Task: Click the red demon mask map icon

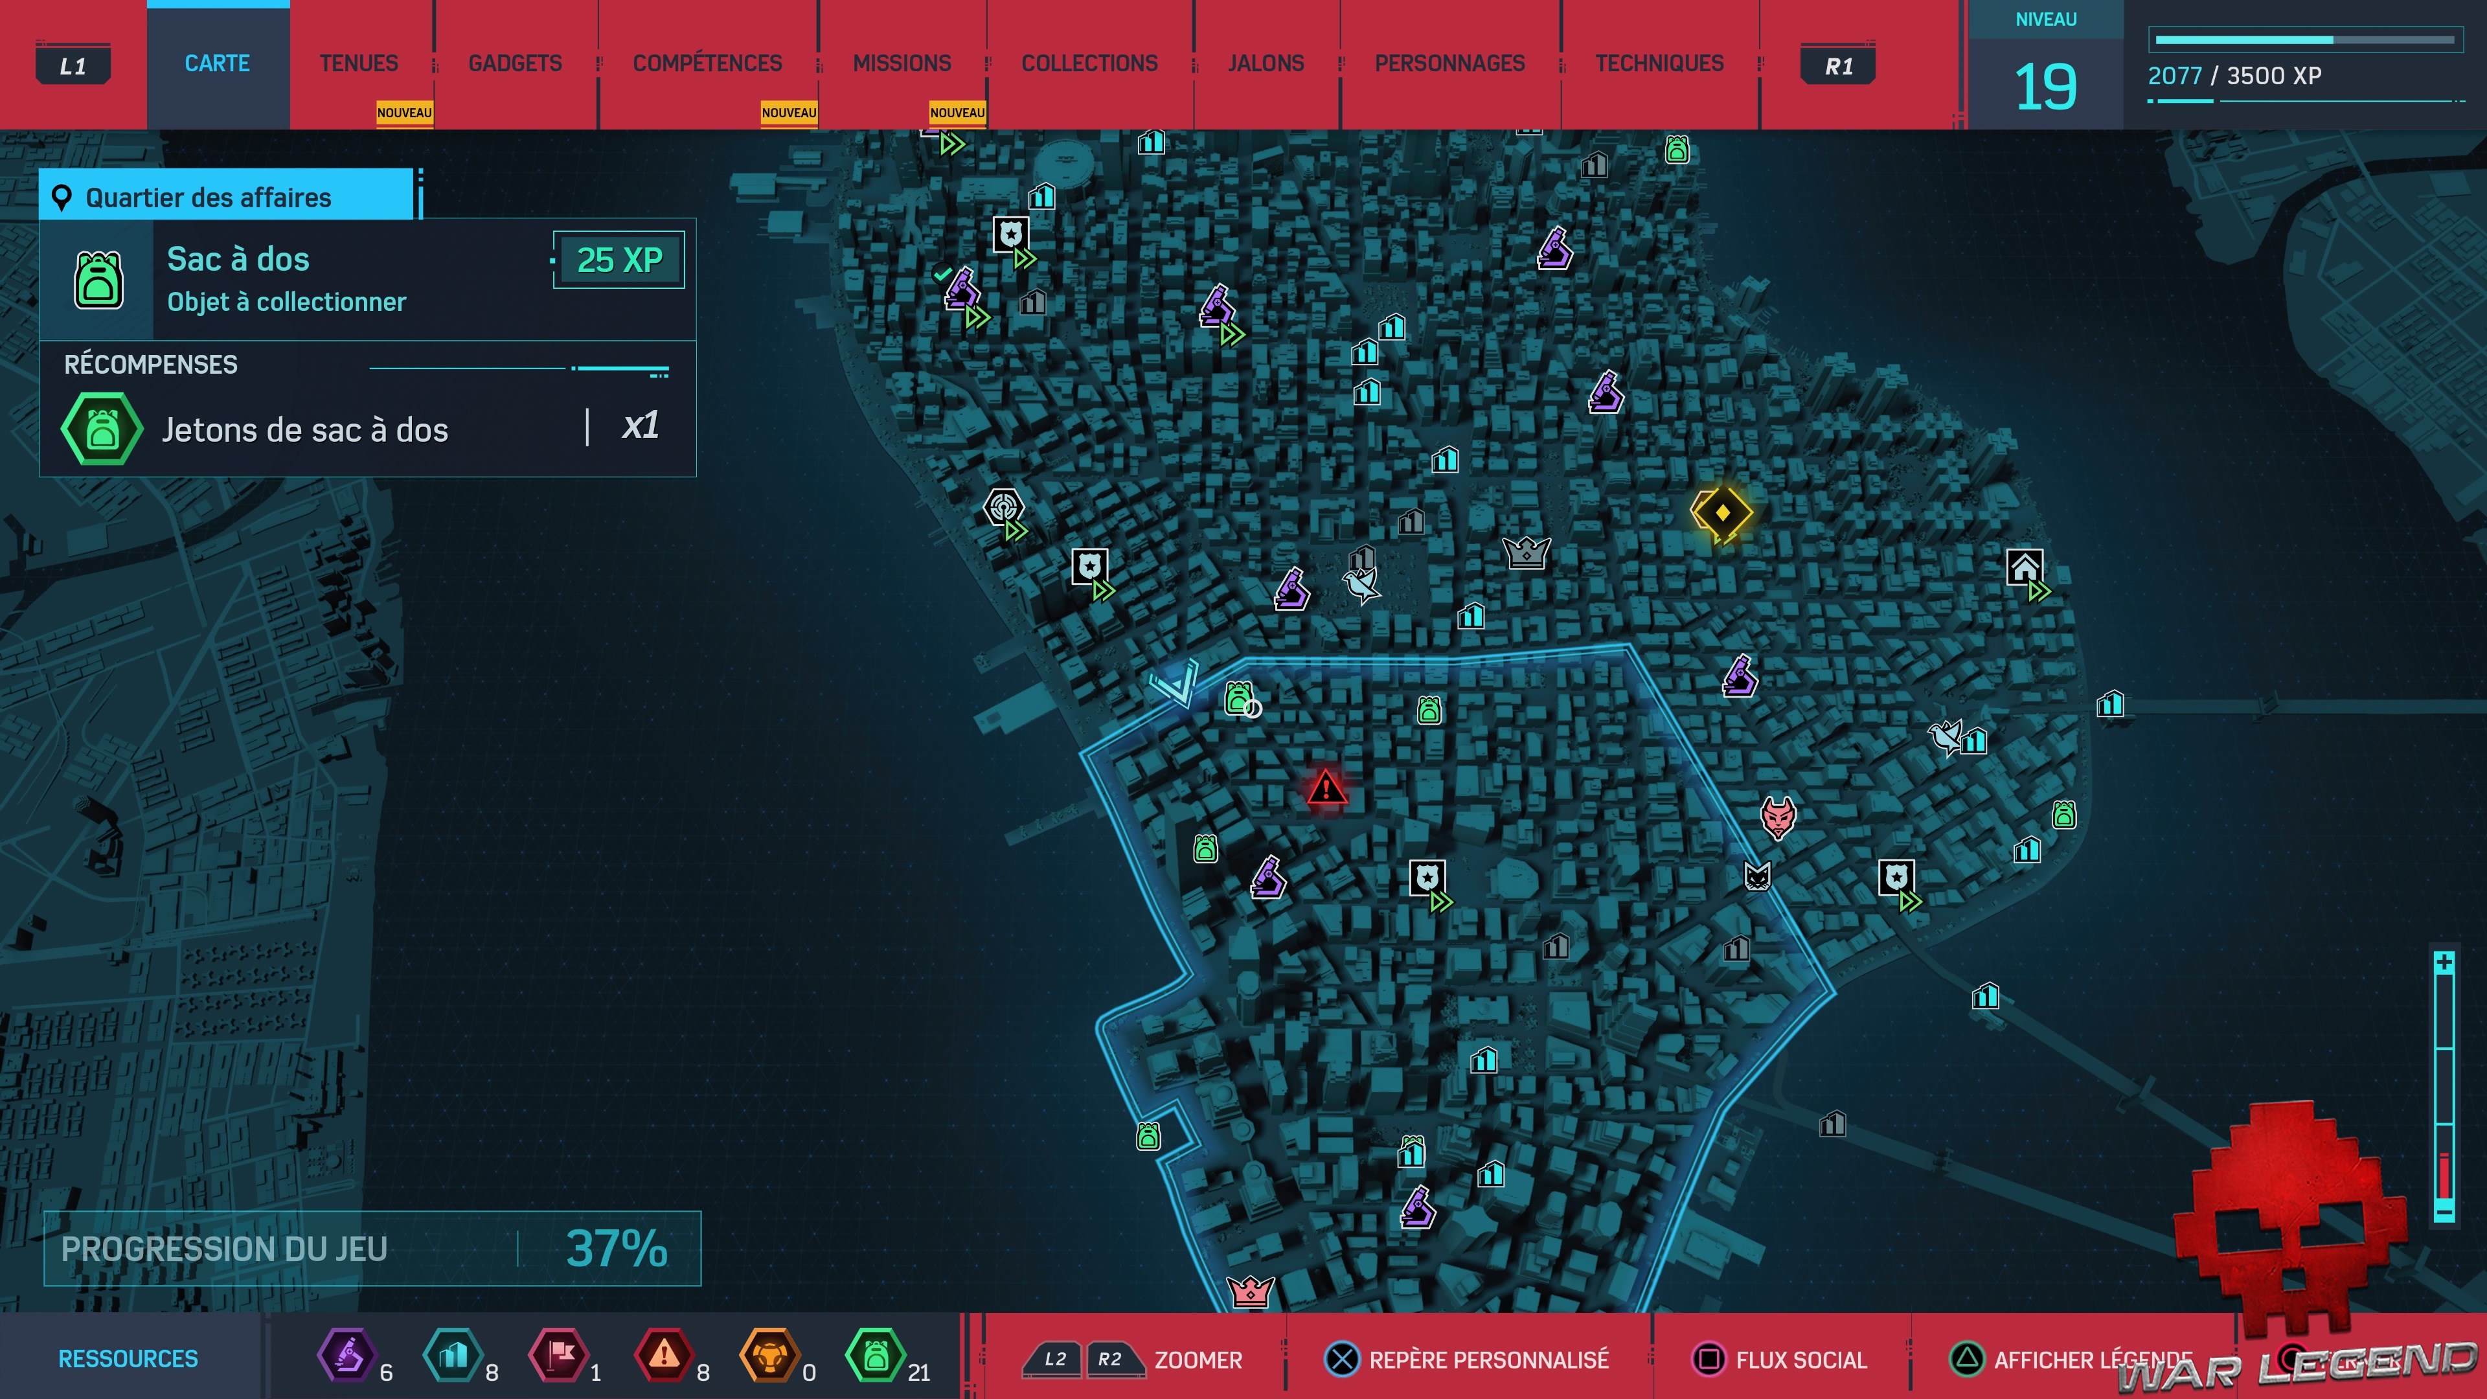Action: [1777, 817]
